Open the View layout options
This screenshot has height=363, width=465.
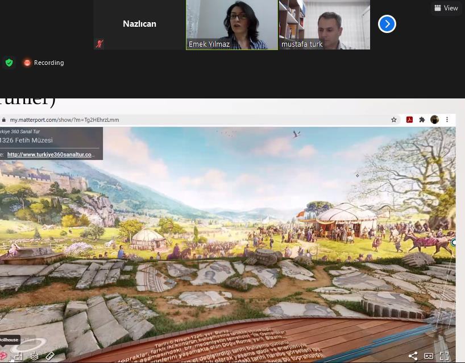pos(446,8)
